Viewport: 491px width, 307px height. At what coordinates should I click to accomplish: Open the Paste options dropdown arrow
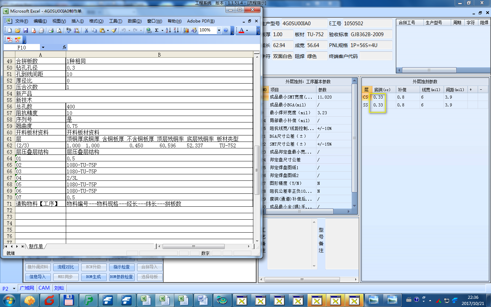click(108, 30)
